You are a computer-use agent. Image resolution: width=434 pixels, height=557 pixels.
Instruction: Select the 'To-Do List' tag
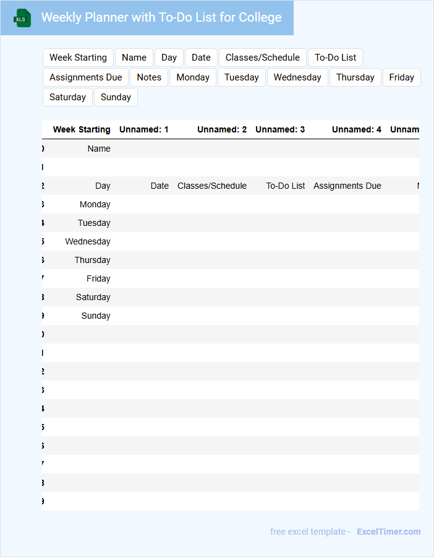[x=335, y=58]
